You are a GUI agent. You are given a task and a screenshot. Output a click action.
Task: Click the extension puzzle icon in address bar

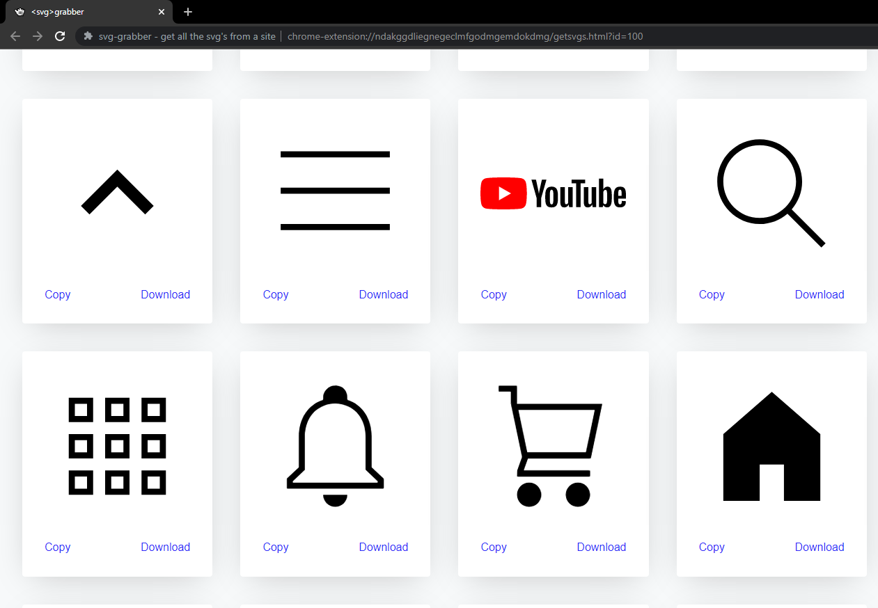click(88, 36)
